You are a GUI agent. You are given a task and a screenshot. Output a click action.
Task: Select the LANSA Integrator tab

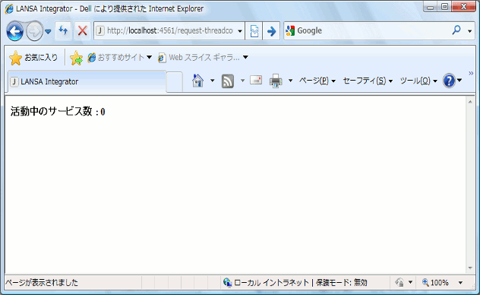(x=87, y=81)
